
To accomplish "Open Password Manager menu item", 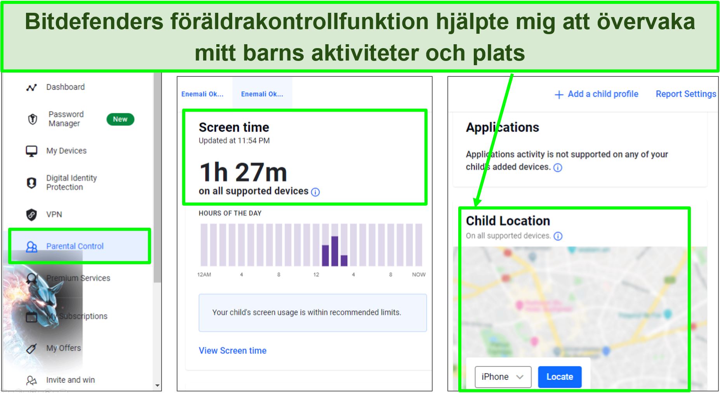I will point(66,119).
